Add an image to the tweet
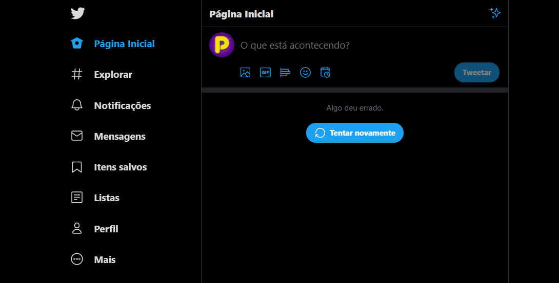559x283 pixels. click(x=245, y=73)
